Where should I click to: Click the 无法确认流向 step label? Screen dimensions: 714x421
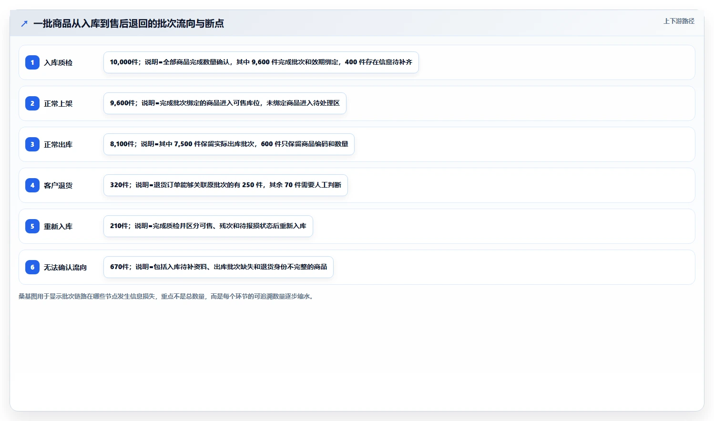click(x=65, y=268)
